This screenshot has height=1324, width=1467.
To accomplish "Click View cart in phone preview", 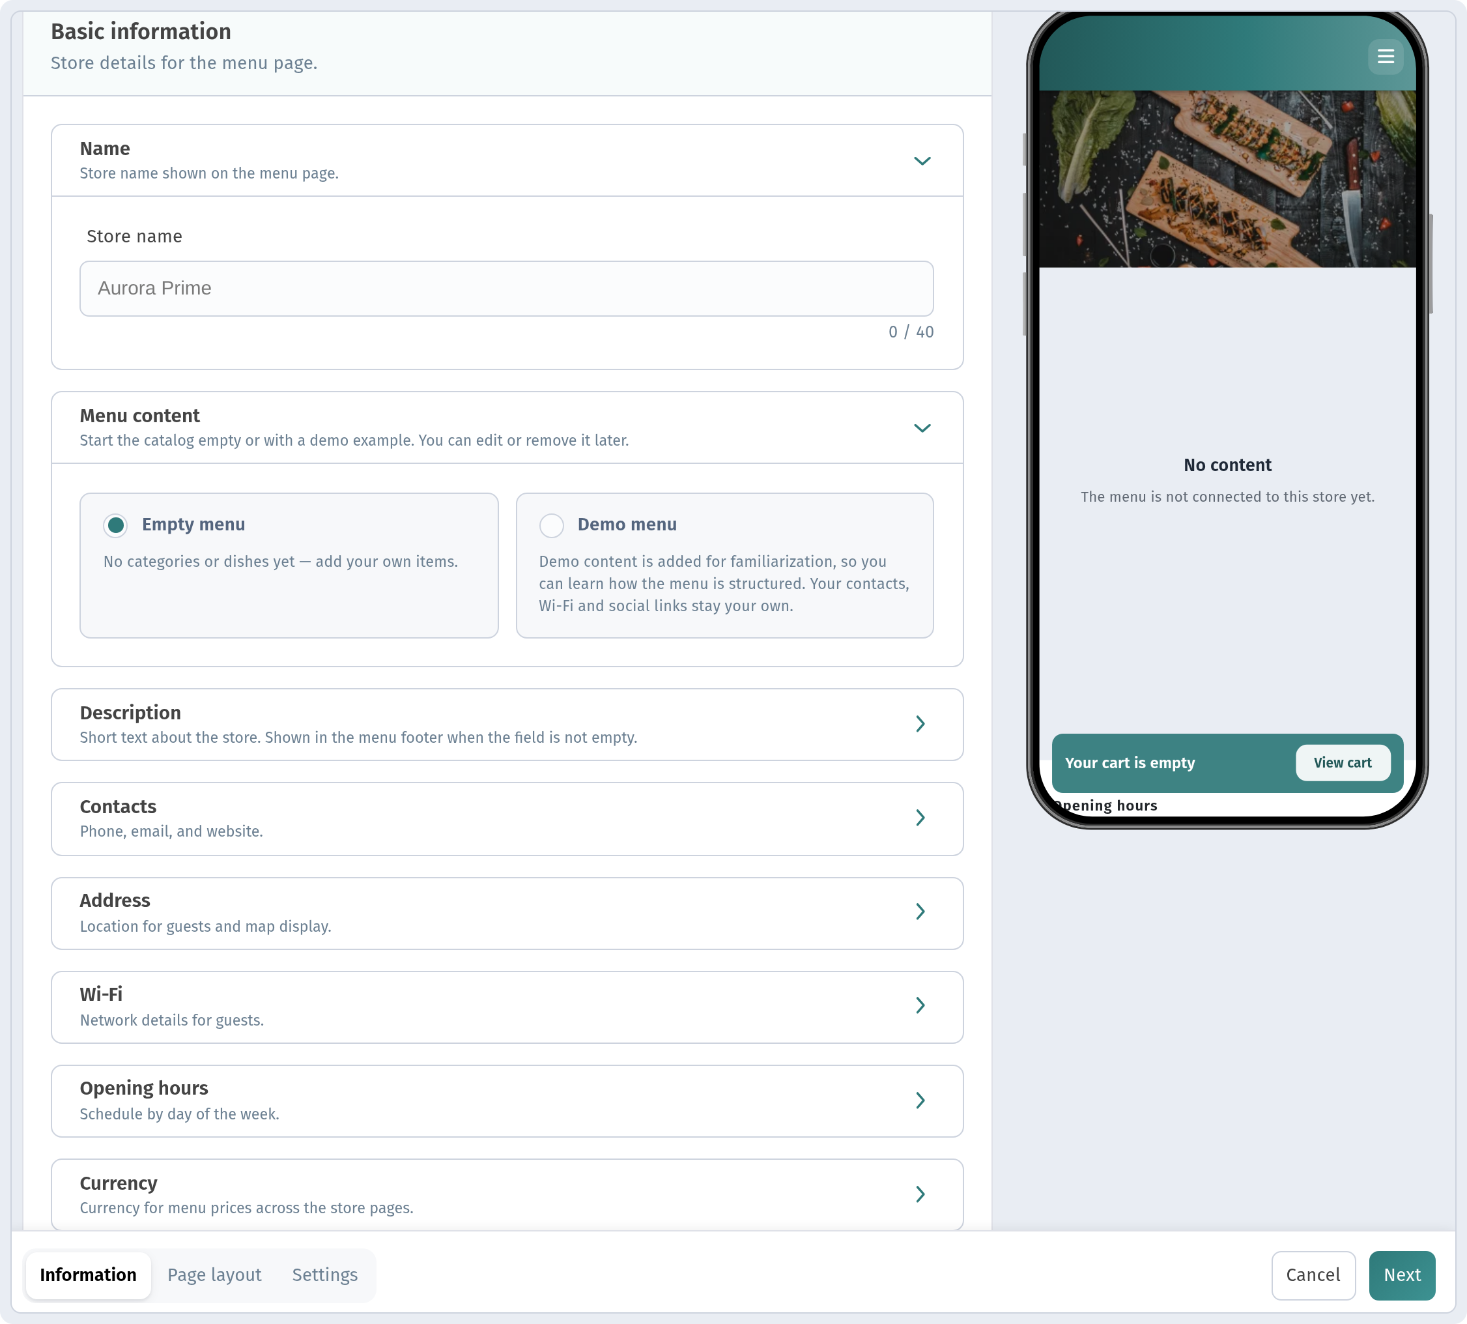I will [x=1342, y=762].
